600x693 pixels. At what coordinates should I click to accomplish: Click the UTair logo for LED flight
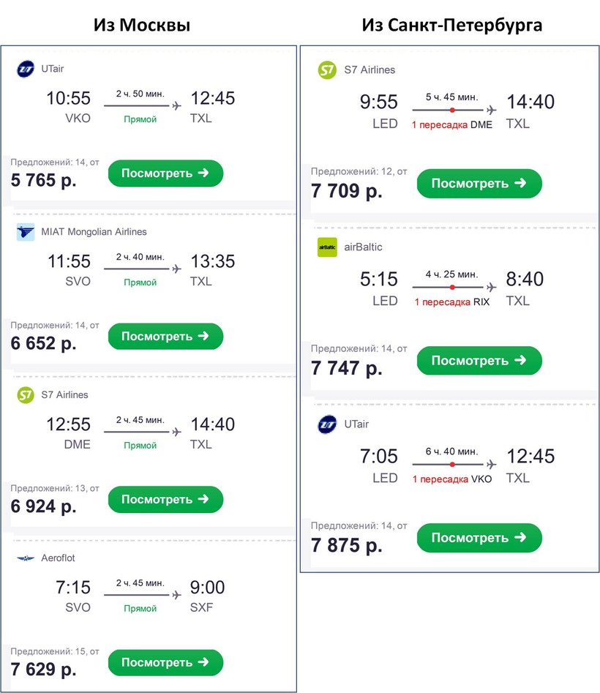pyautogui.click(x=327, y=424)
